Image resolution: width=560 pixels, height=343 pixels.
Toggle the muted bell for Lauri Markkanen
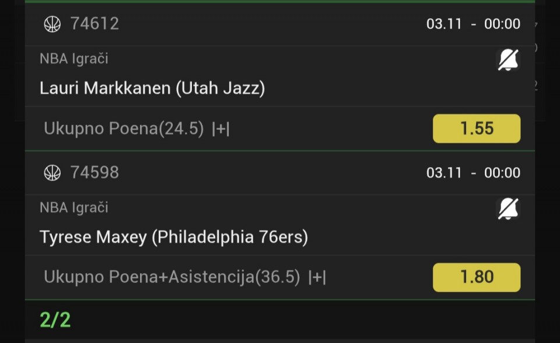[508, 59]
